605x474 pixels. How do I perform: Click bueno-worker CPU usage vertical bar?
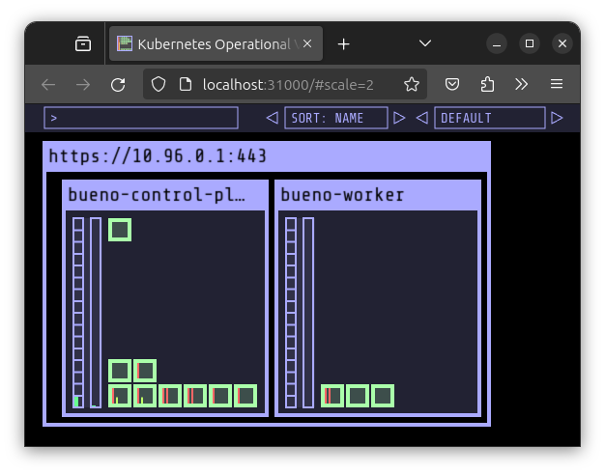pyautogui.click(x=291, y=313)
